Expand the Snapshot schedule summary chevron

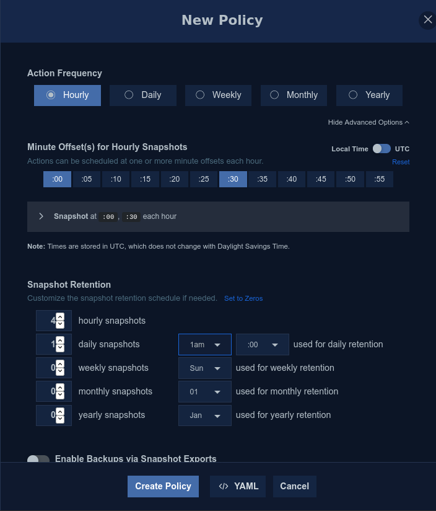[41, 216]
